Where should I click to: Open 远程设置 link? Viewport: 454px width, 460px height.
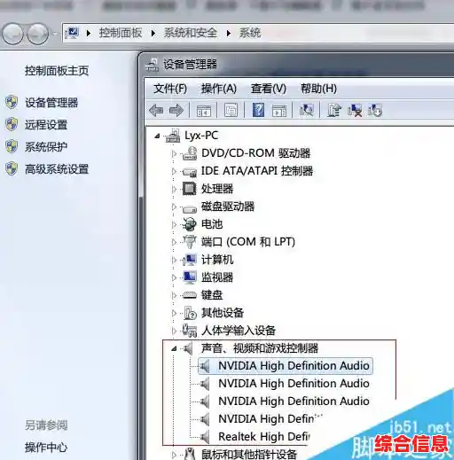pos(46,125)
